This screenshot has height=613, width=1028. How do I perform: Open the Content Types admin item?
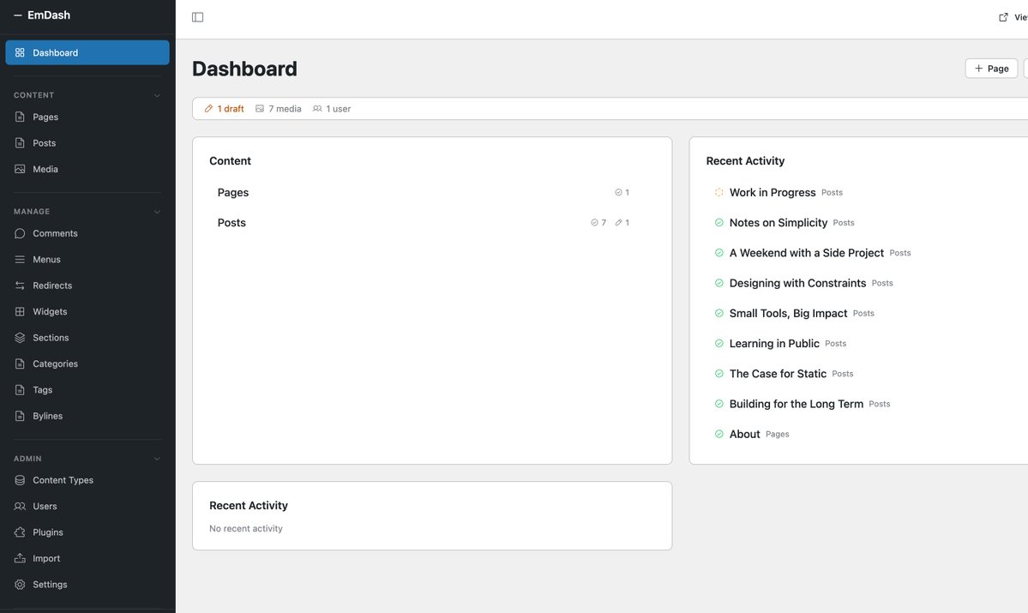87,480
